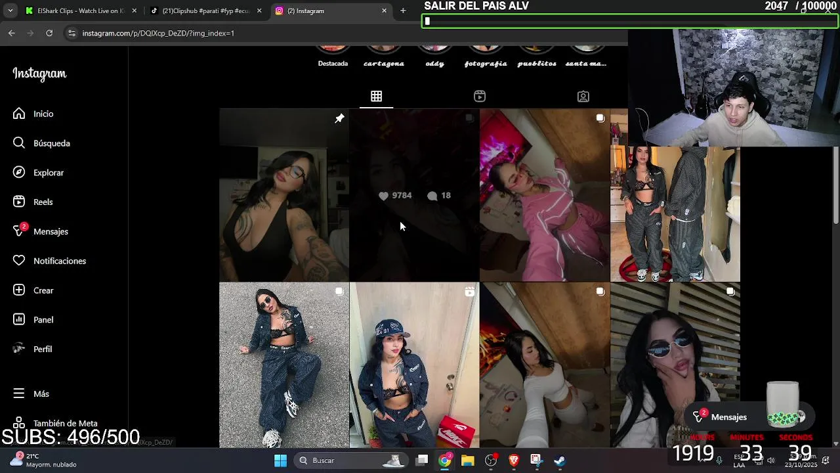Open a new browser tab

(403, 11)
